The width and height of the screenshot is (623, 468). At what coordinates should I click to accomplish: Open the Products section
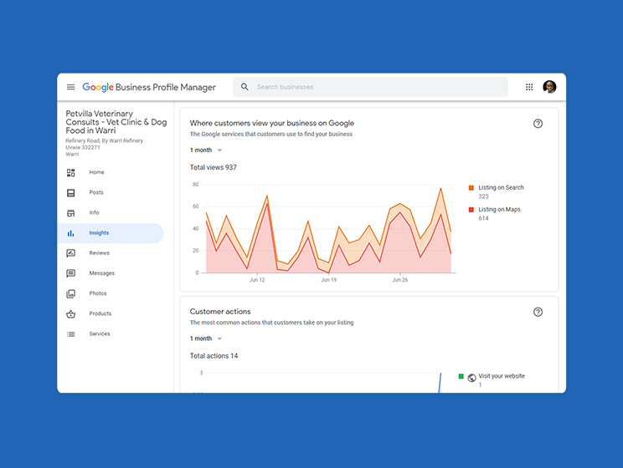[x=100, y=313]
